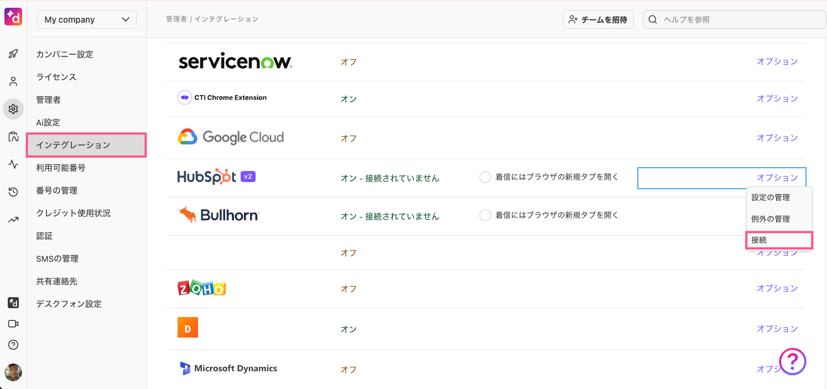This screenshot has width=827, height=389.
Task: Click the Google Cloud logo
Action: (x=231, y=137)
